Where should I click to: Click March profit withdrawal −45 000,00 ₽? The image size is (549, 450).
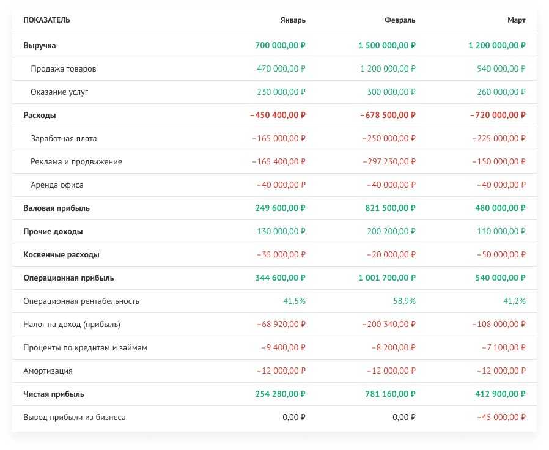tap(499, 418)
